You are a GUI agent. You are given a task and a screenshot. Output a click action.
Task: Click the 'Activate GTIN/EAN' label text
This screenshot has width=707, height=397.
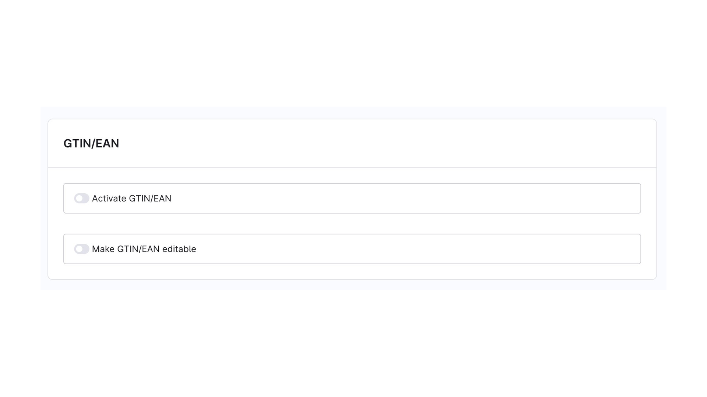coord(131,198)
